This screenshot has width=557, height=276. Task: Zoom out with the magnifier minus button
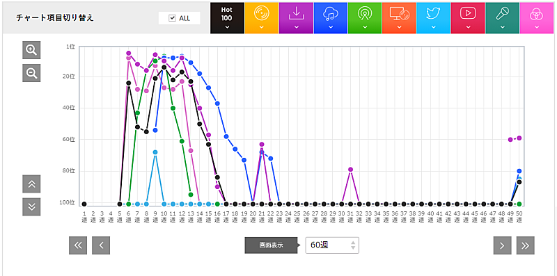tap(31, 73)
